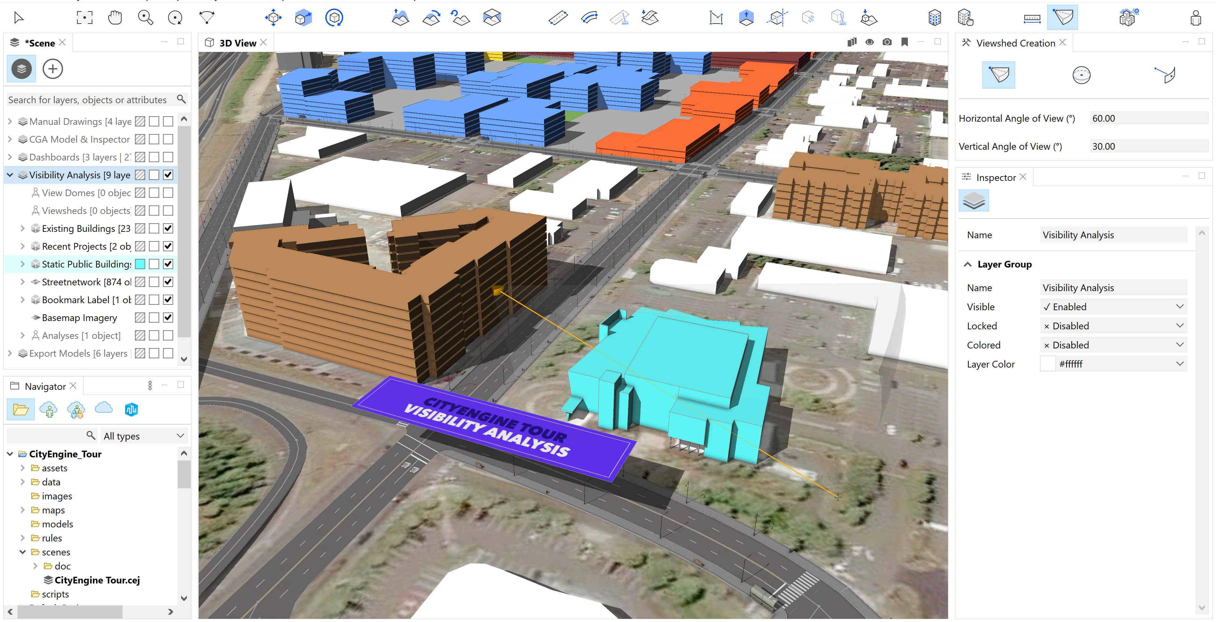Click the street creation tool icon
Image resolution: width=1216 pixels, height=622 pixels.
pyautogui.click(x=558, y=18)
